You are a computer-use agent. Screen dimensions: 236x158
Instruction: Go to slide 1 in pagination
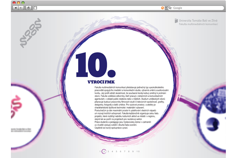100,151
